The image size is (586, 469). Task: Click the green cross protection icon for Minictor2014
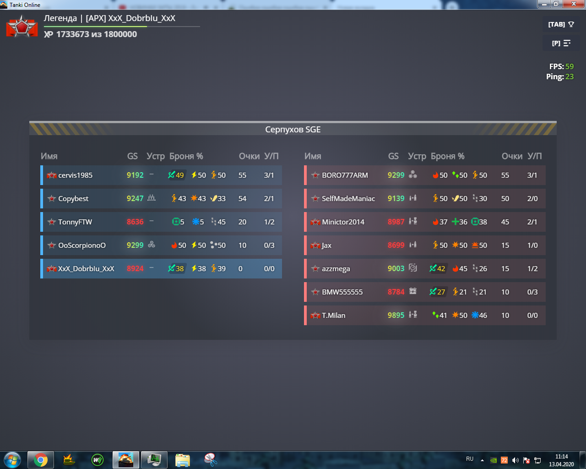[x=455, y=222]
